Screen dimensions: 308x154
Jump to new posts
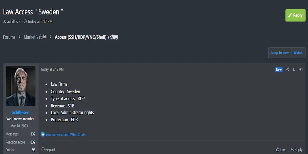point(279,53)
